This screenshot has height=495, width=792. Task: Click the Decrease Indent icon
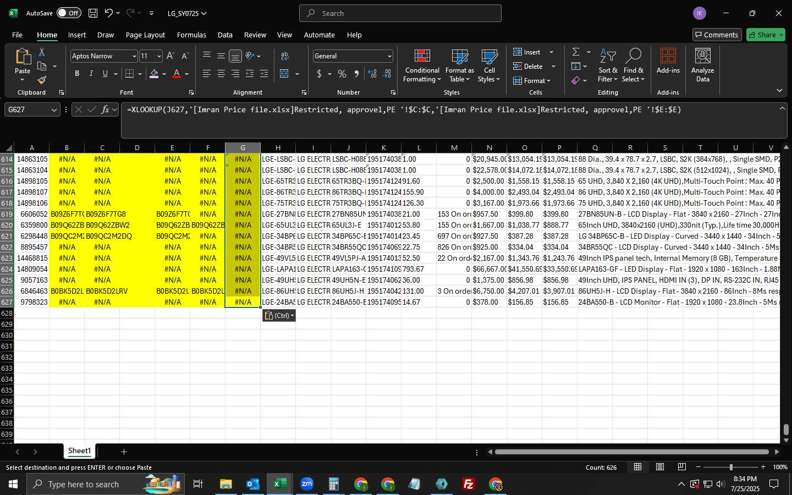pos(250,74)
